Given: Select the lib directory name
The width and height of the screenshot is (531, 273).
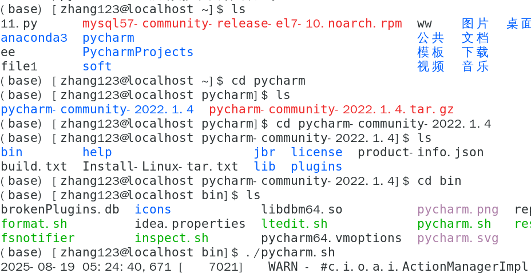Looking at the screenshot, I should (265, 167).
